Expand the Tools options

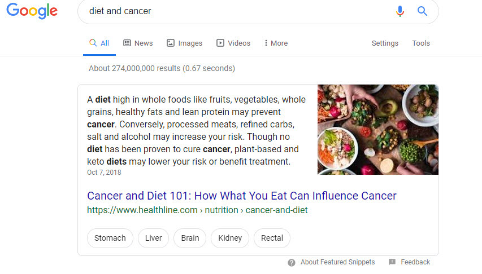(421, 43)
